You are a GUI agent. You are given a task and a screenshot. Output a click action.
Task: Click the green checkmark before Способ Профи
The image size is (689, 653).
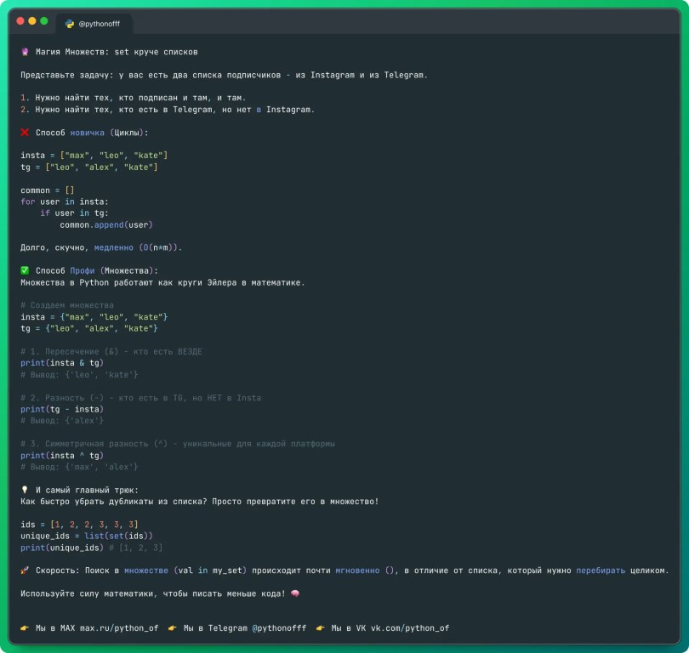(26, 270)
